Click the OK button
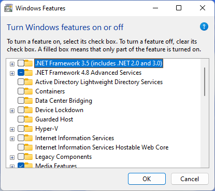The image size is (215, 191). 147,179
